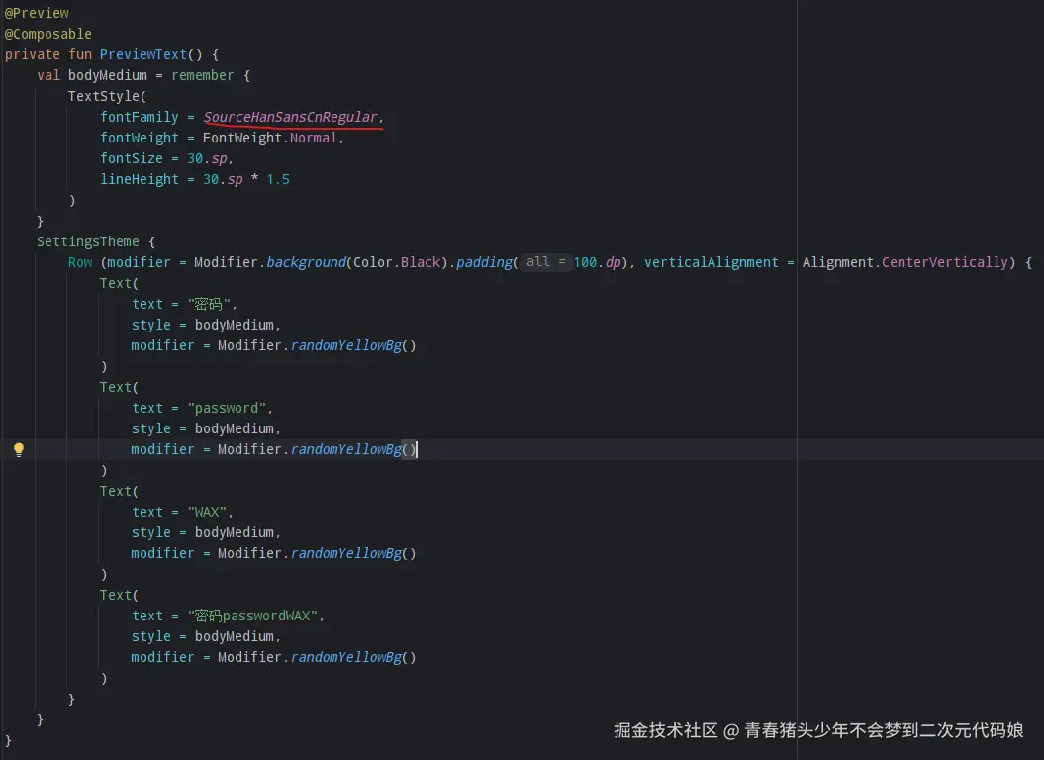The height and width of the screenshot is (760, 1044).
Task: Click the fontFamily parameter name
Action: point(140,117)
